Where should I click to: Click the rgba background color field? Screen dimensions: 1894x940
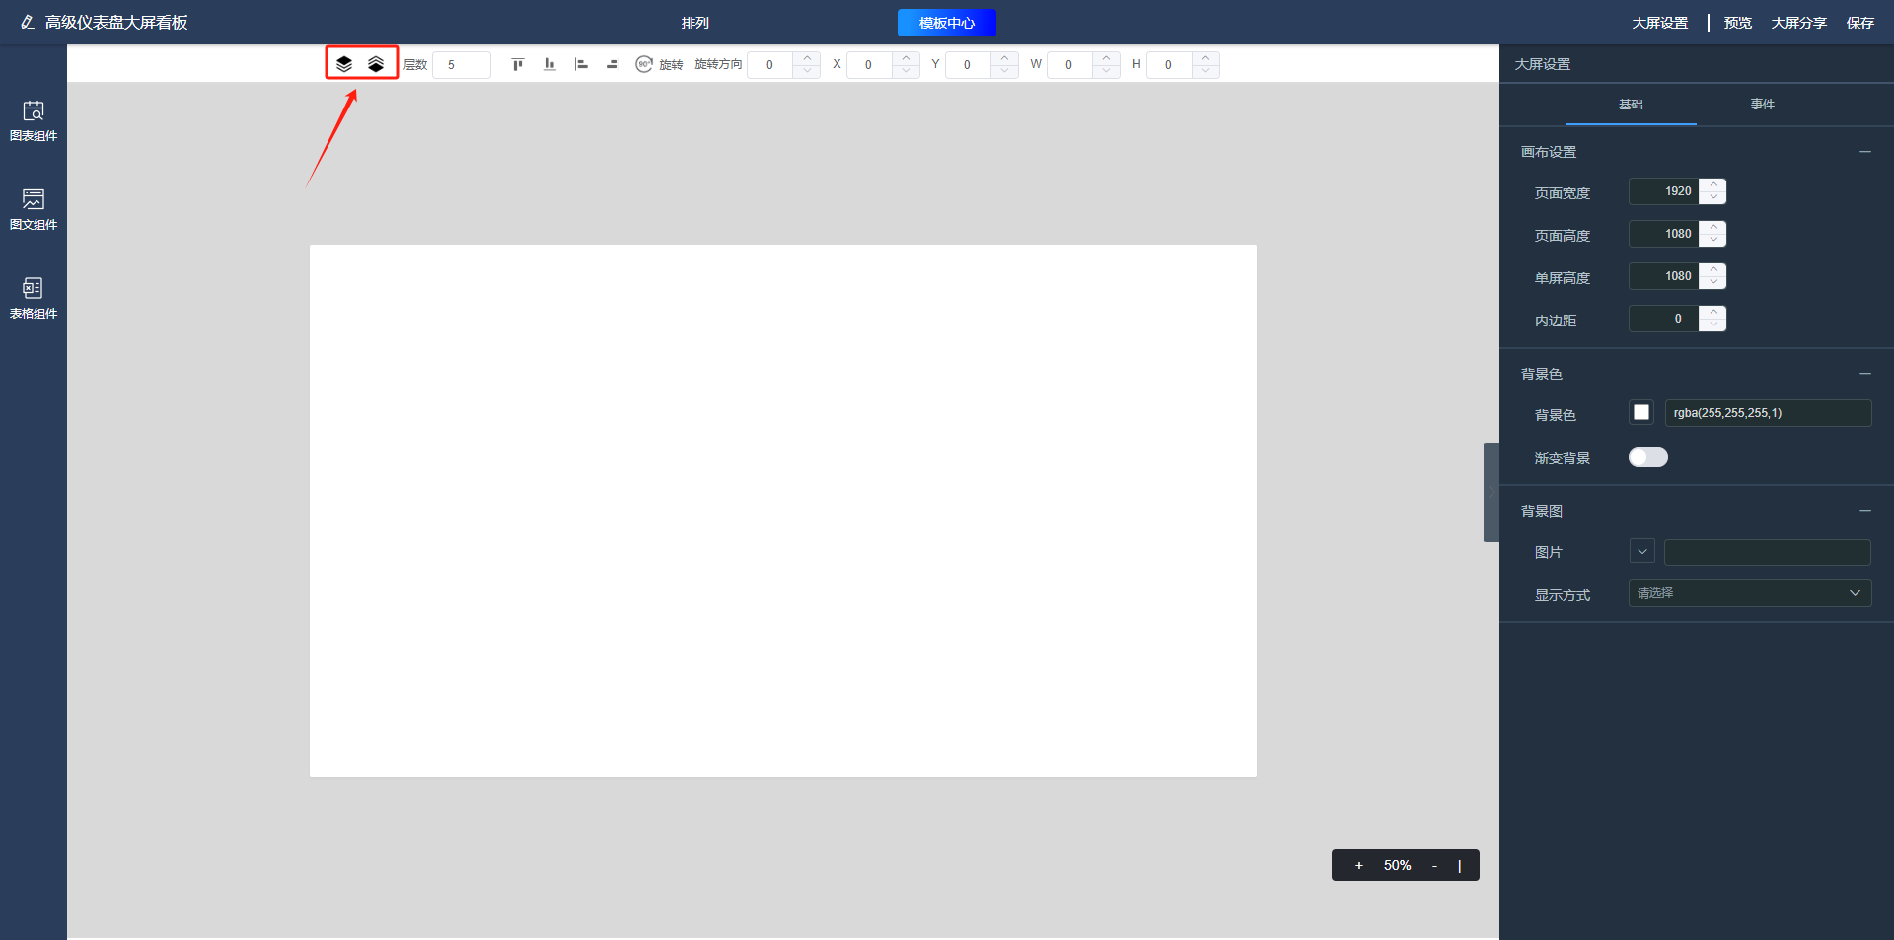click(1768, 413)
